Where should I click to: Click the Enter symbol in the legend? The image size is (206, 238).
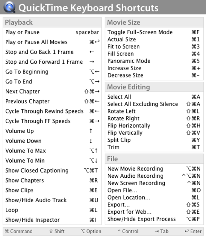(187, 231)
